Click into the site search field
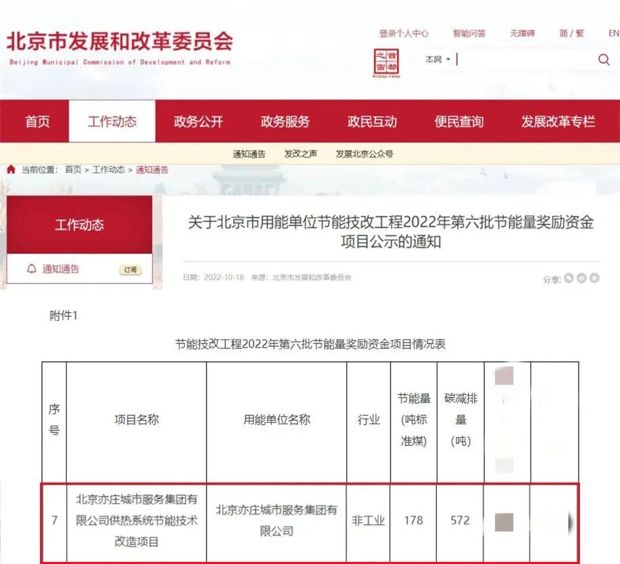Screen dimensions: 620x564 pos(526,59)
